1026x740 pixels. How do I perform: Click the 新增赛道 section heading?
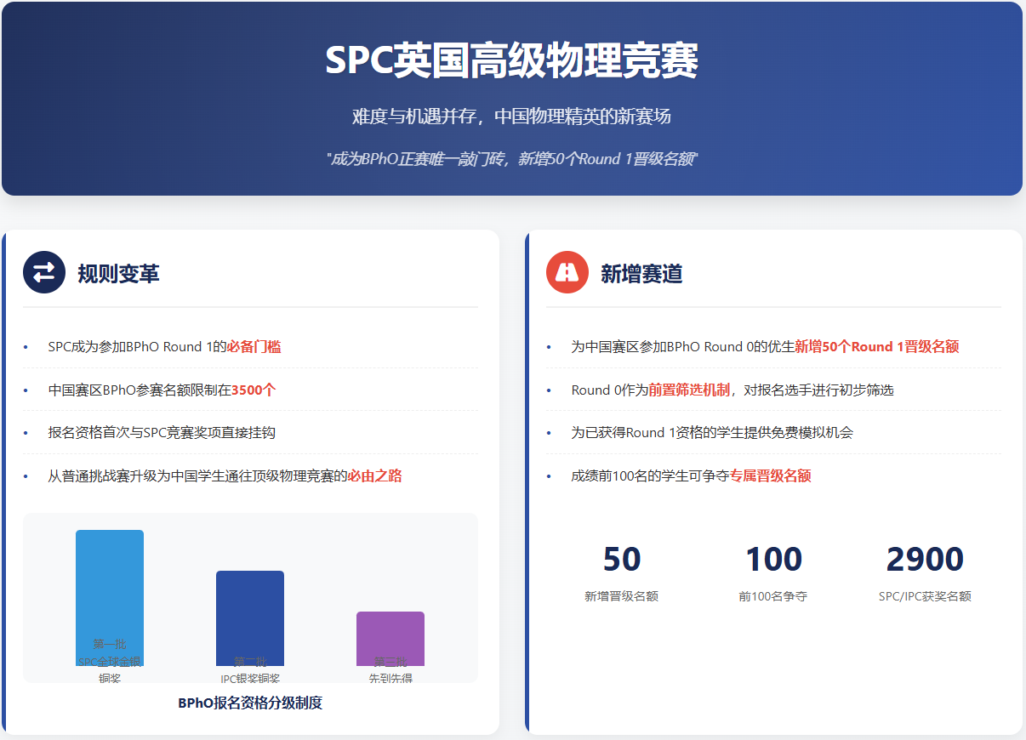click(641, 273)
